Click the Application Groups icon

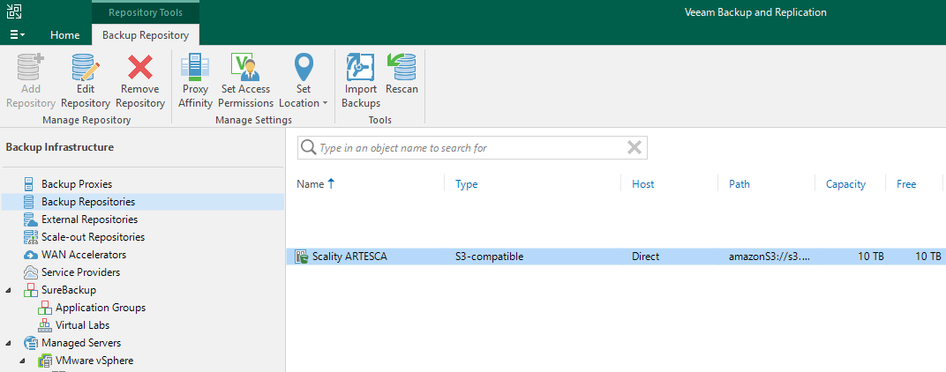[x=45, y=308]
